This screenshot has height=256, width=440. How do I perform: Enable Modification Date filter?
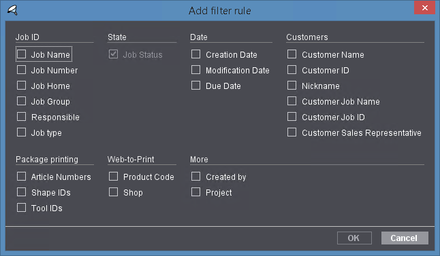click(196, 70)
